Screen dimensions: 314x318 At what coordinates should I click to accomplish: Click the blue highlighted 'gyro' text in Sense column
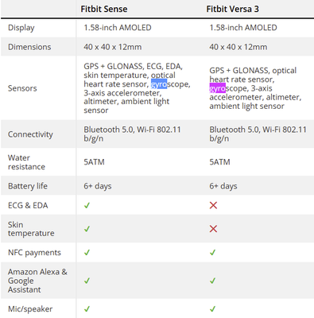(159, 84)
